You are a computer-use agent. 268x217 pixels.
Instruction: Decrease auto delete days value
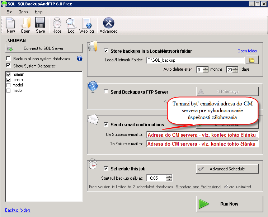[235, 71]
